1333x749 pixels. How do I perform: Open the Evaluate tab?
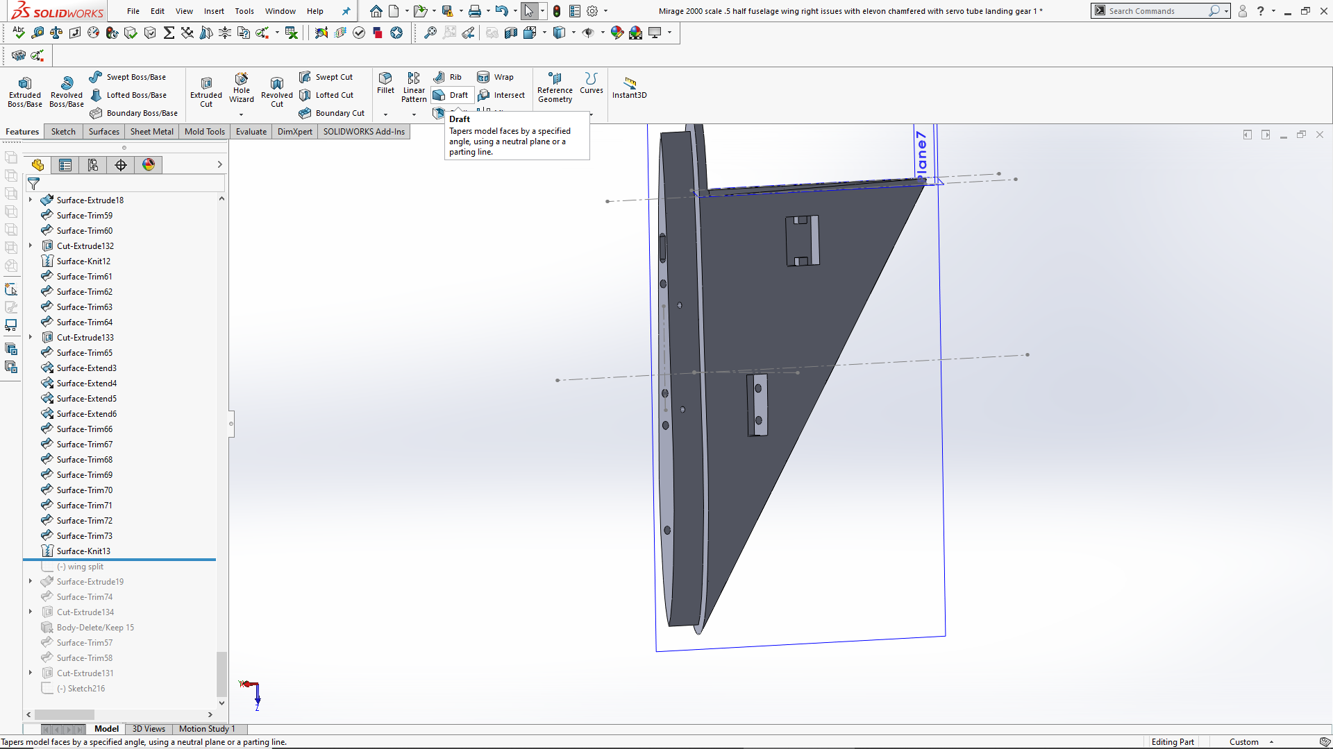[x=251, y=132]
